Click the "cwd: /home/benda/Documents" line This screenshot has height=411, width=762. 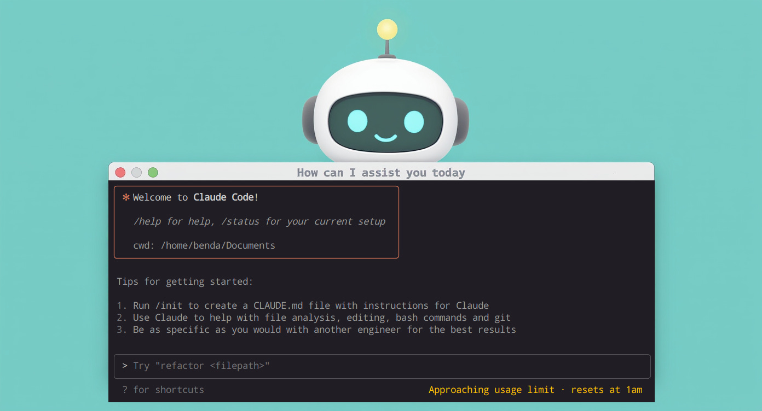click(x=204, y=245)
